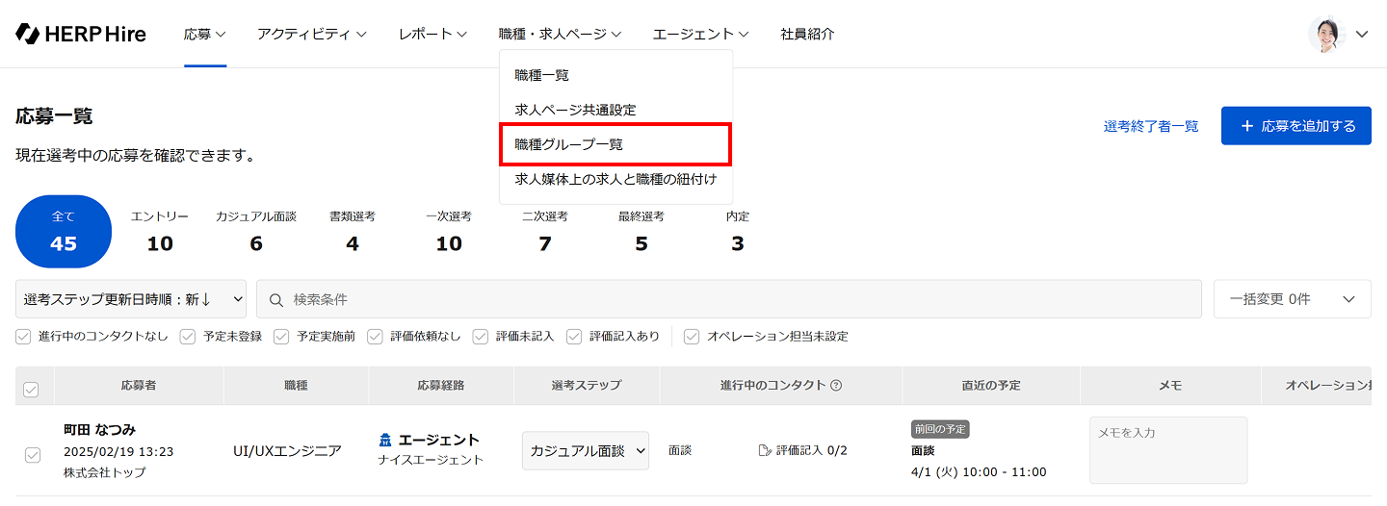Select the 社員紹介 navigation item
Image resolution: width=1387 pixels, height=506 pixels.
tap(807, 34)
